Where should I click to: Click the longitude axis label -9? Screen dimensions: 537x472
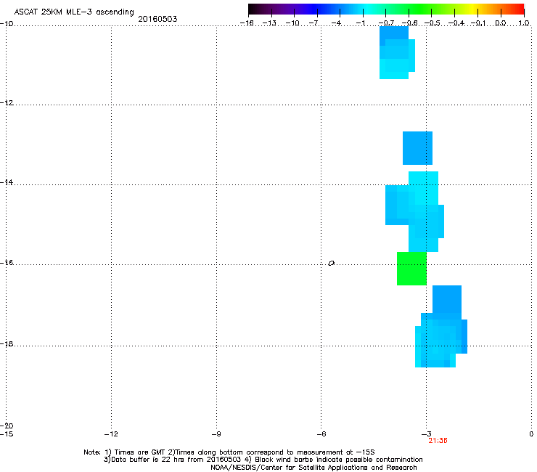216,434
